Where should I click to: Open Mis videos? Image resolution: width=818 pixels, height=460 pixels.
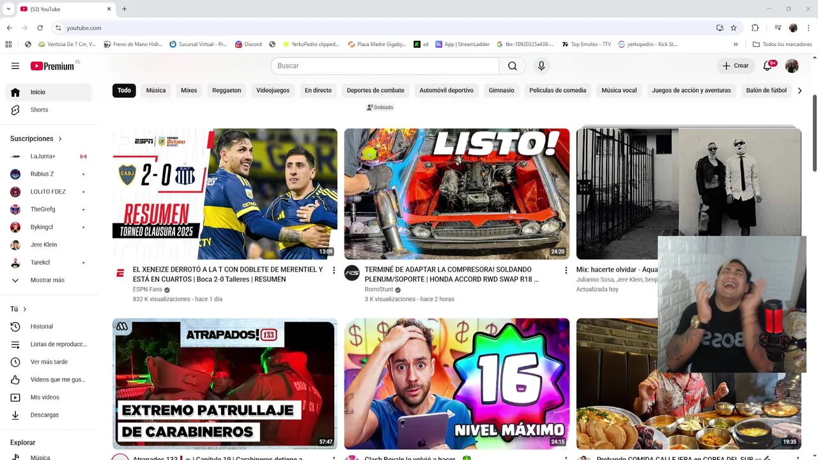pos(49,397)
